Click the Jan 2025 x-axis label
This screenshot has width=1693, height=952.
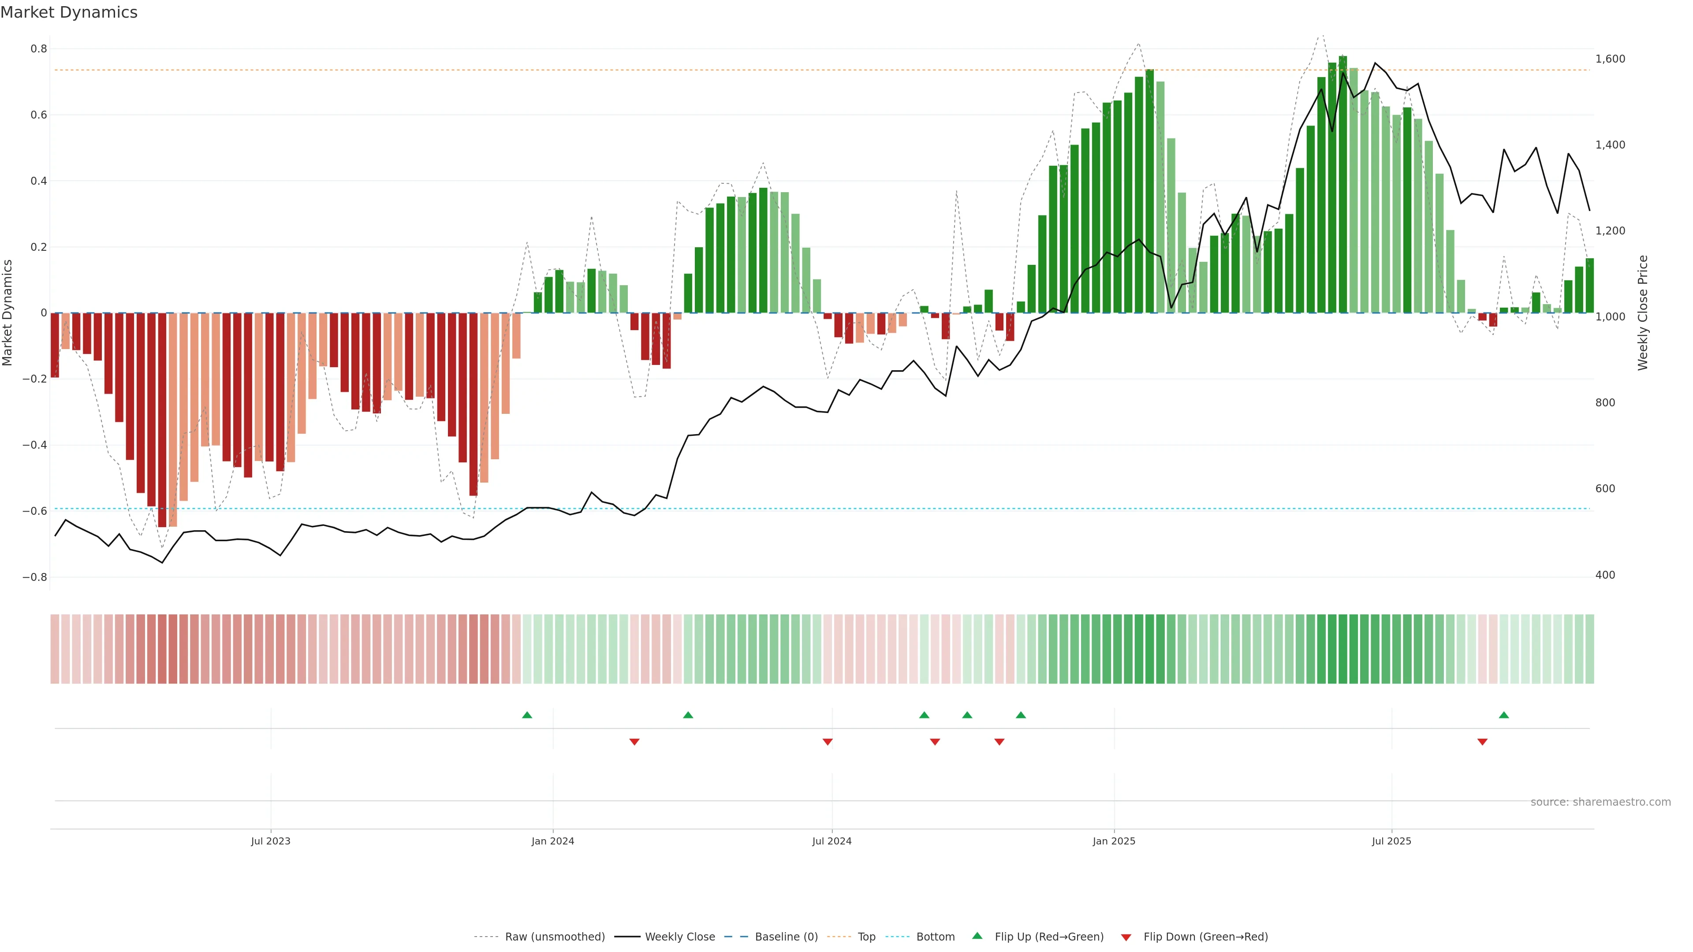click(1113, 841)
